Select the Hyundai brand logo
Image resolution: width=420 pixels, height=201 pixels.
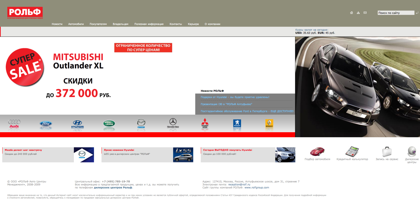(x=77, y=124)
